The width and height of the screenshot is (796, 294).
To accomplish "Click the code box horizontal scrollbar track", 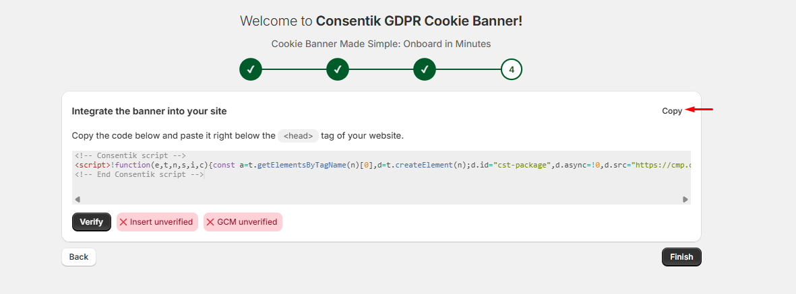I will coord(381,199).
